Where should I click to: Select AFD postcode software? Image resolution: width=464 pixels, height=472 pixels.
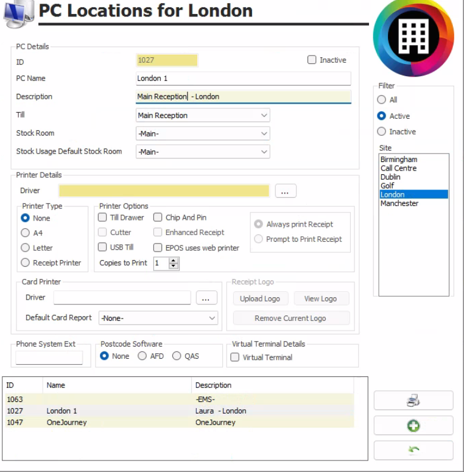point(142,356)
